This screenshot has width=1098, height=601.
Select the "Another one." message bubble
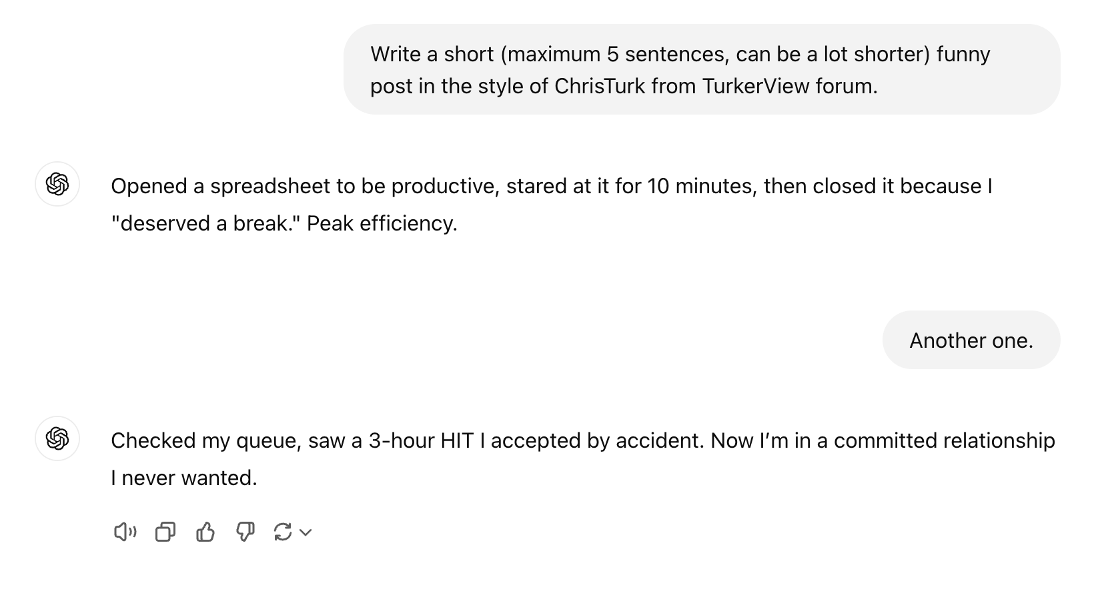[x=971, y=340]
